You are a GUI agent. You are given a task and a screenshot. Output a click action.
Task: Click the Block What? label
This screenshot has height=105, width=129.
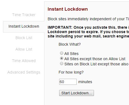(x=70, y=44)
